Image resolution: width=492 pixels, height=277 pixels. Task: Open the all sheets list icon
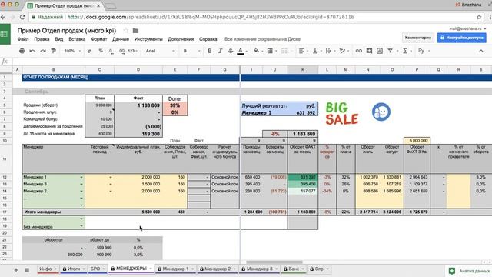click(27, 270)
